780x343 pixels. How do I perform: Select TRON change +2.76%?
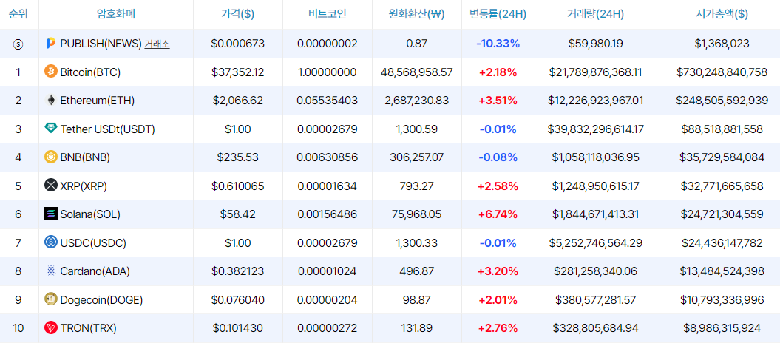coord(498,328)
